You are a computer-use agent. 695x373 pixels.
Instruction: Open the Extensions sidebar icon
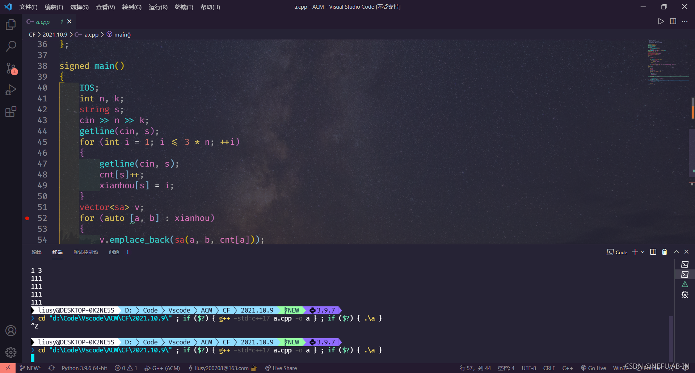tap(10, 112)
